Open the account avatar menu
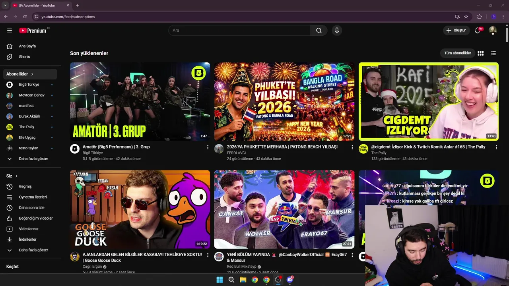 (493, 31)
